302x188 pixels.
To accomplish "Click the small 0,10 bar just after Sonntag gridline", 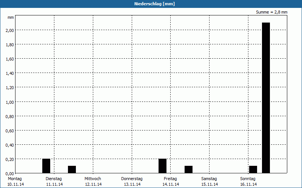I will pyautogui.click(x=253, y=170).
